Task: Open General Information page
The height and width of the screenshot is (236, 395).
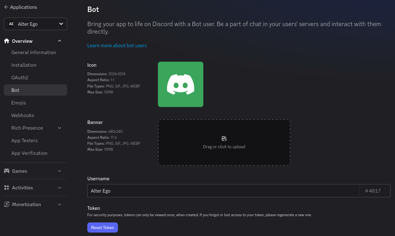Action: click(x=35, y=53)
